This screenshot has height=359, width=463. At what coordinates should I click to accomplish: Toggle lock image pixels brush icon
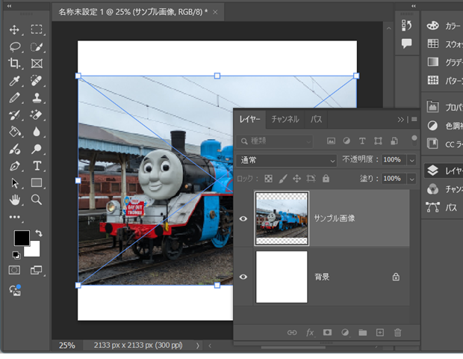point(283,179)
